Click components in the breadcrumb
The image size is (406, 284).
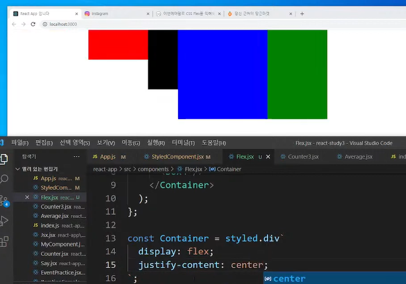coord(153,169)
